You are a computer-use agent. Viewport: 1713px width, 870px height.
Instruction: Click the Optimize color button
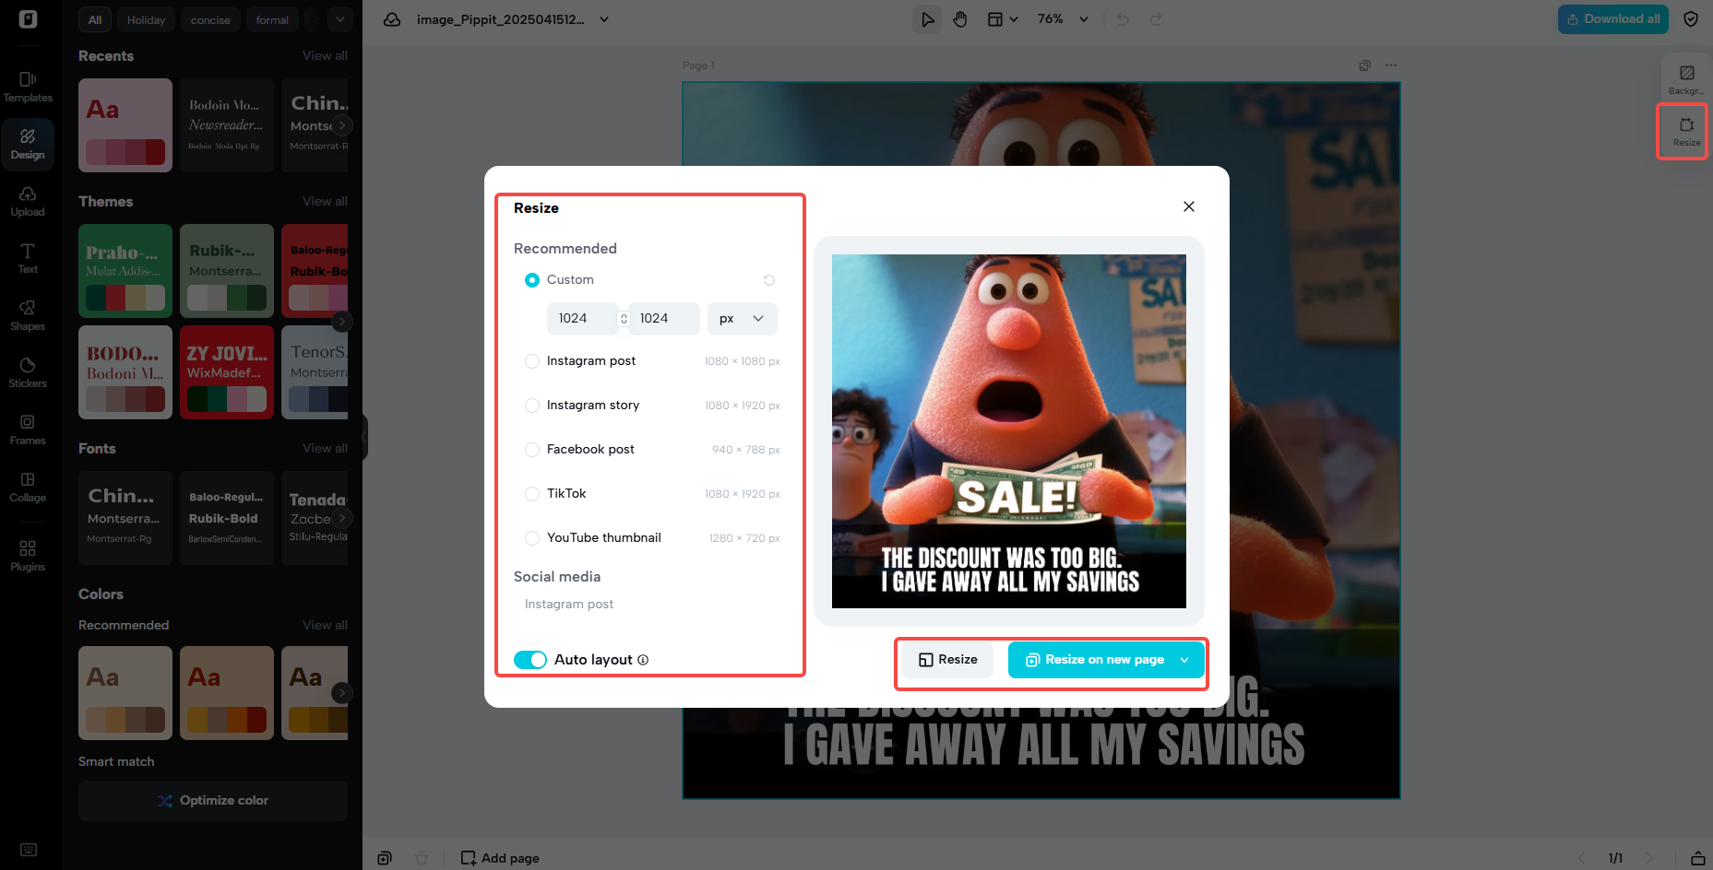pos(213,801)
